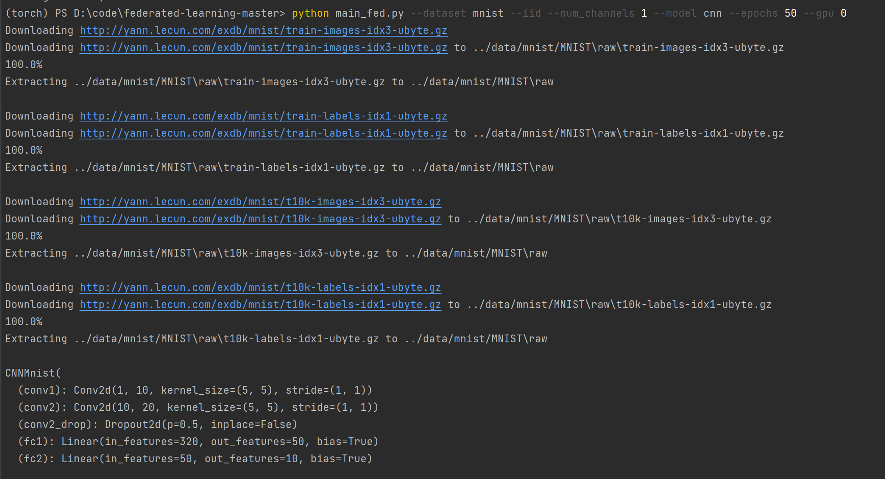Click the (fc2) Linear layer line
Viewport: 885px width, 479px height.
coord(195,459)
